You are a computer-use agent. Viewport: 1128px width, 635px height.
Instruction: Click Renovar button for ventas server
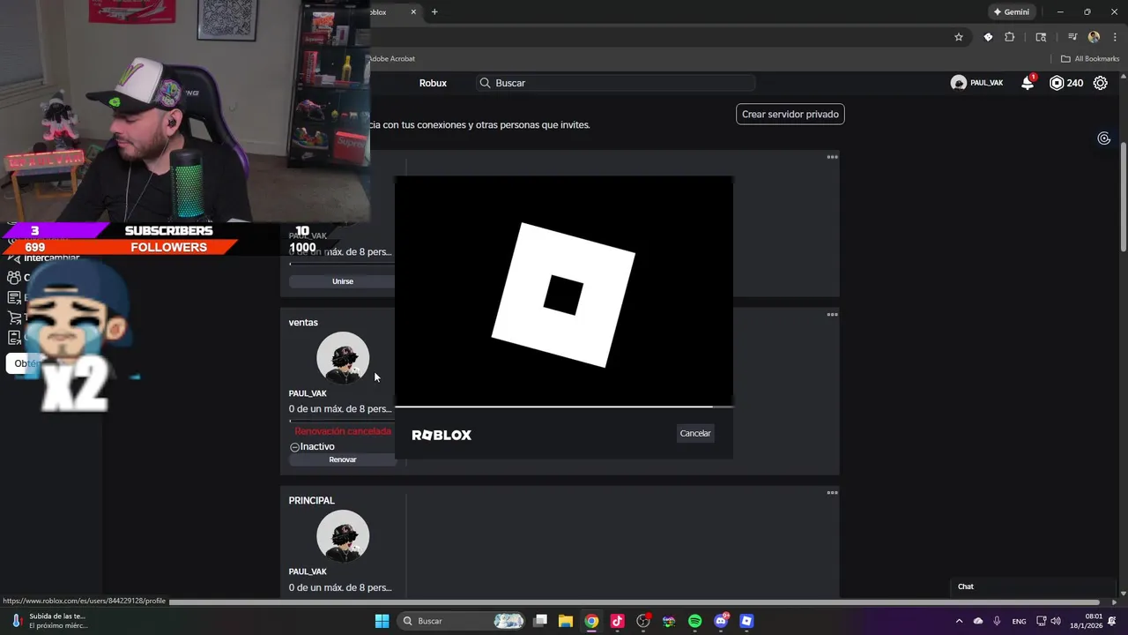(343, 459)
